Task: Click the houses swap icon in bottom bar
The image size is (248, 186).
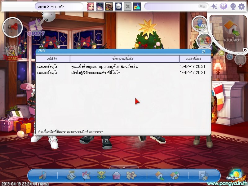Action: pos(175,175)
